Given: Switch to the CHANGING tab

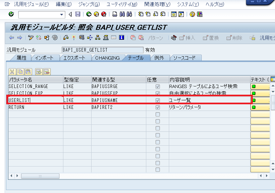Looking at the screenshot, I should [x=107, y=58].
